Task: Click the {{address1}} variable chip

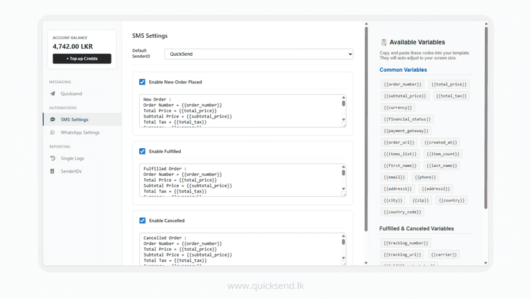Action: (x=398, y=189)
